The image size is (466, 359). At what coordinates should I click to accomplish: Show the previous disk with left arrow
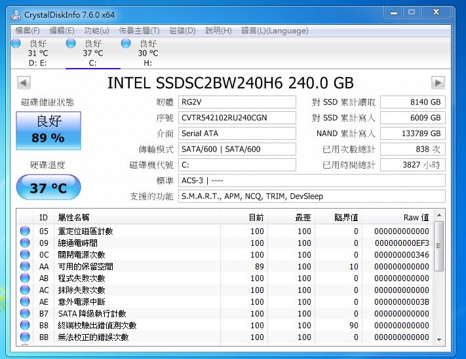pos(24,82)
